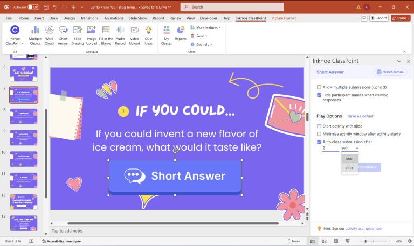Click the Share button
Screen dimensions: 414x246
coord(401,18)
